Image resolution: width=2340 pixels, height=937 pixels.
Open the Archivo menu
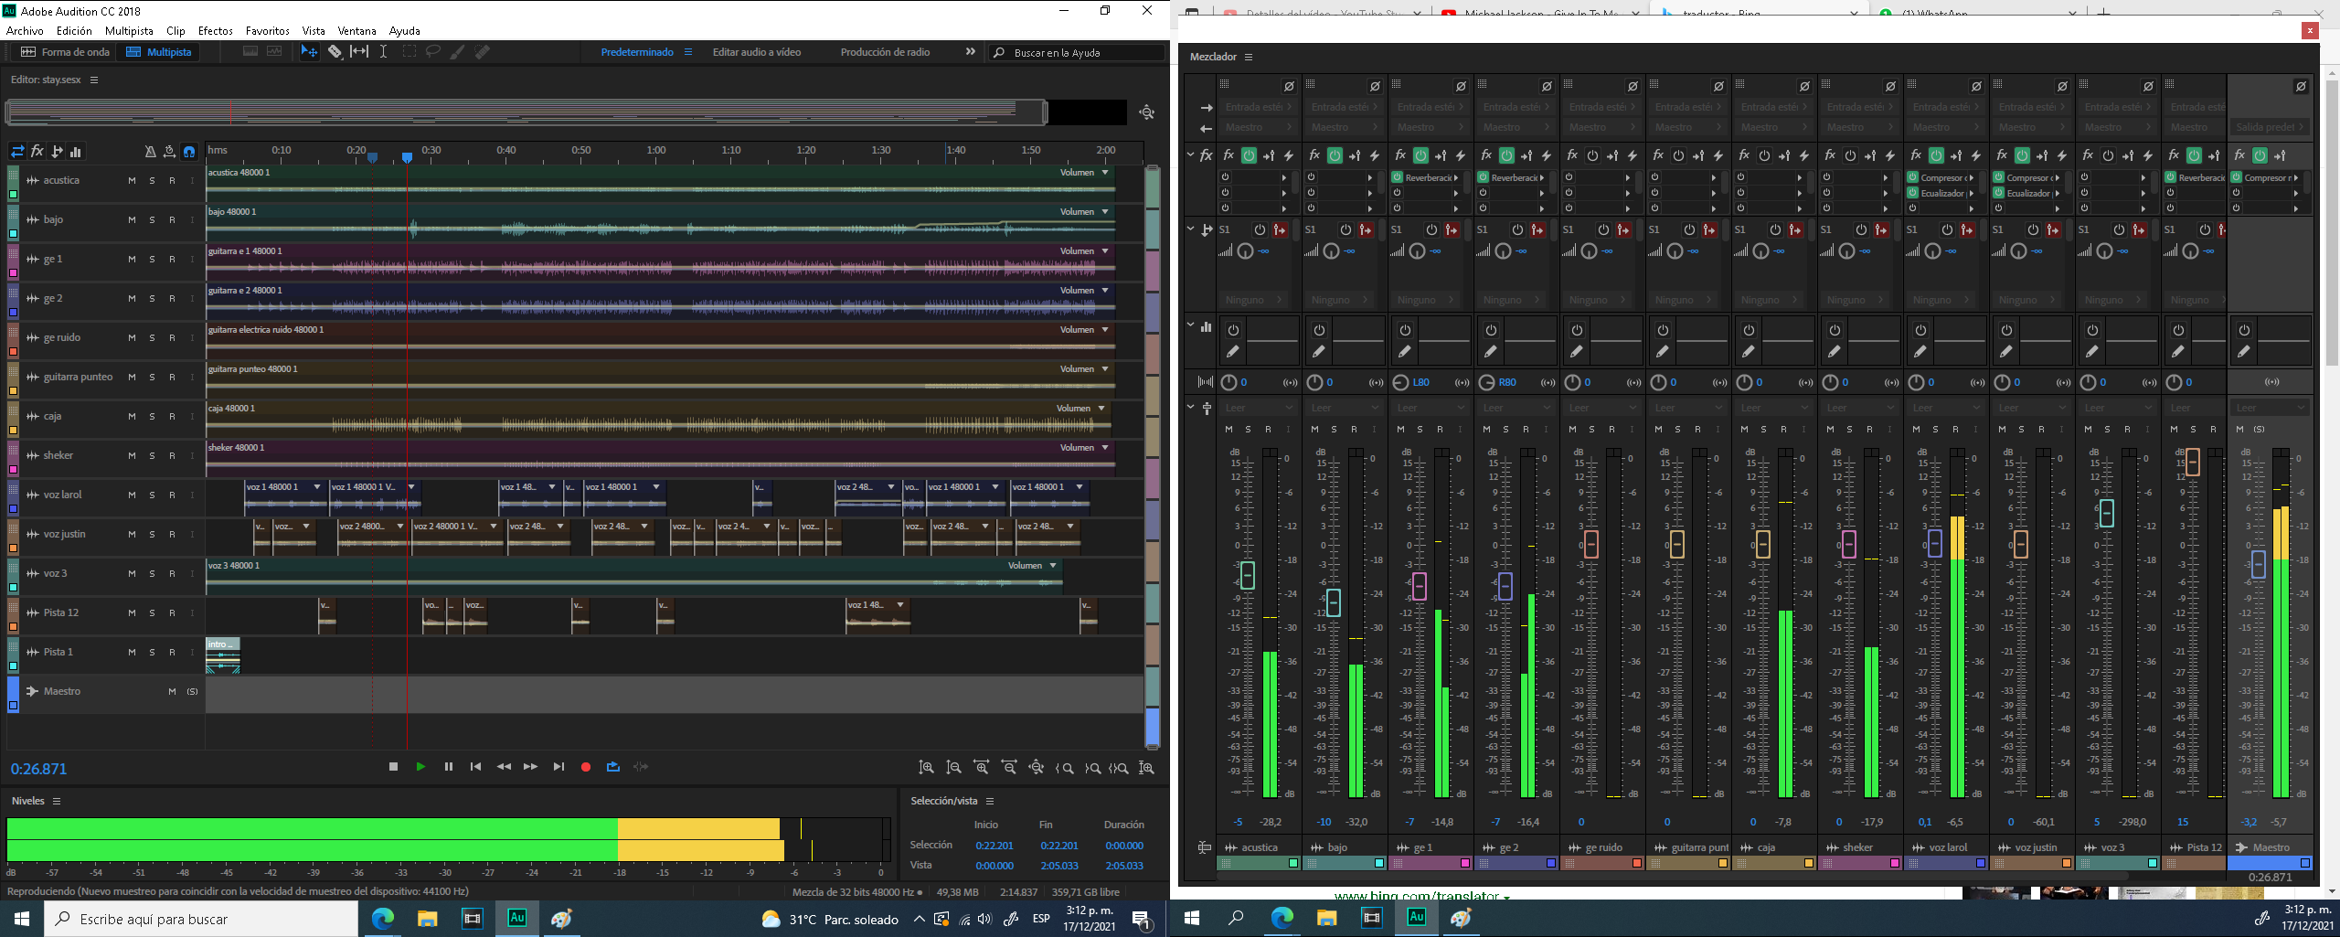pos(25,31)
